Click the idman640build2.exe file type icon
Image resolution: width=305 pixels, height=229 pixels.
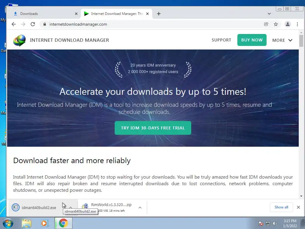(x=15, y=207)
